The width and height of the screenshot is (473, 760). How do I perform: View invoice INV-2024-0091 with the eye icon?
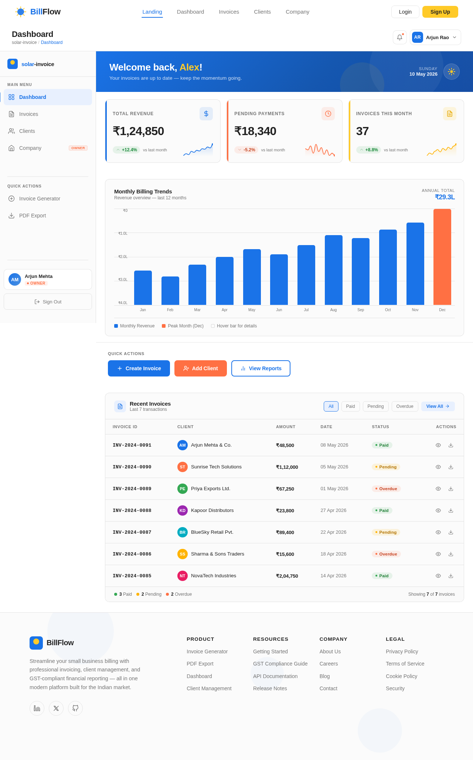[438, 445]
